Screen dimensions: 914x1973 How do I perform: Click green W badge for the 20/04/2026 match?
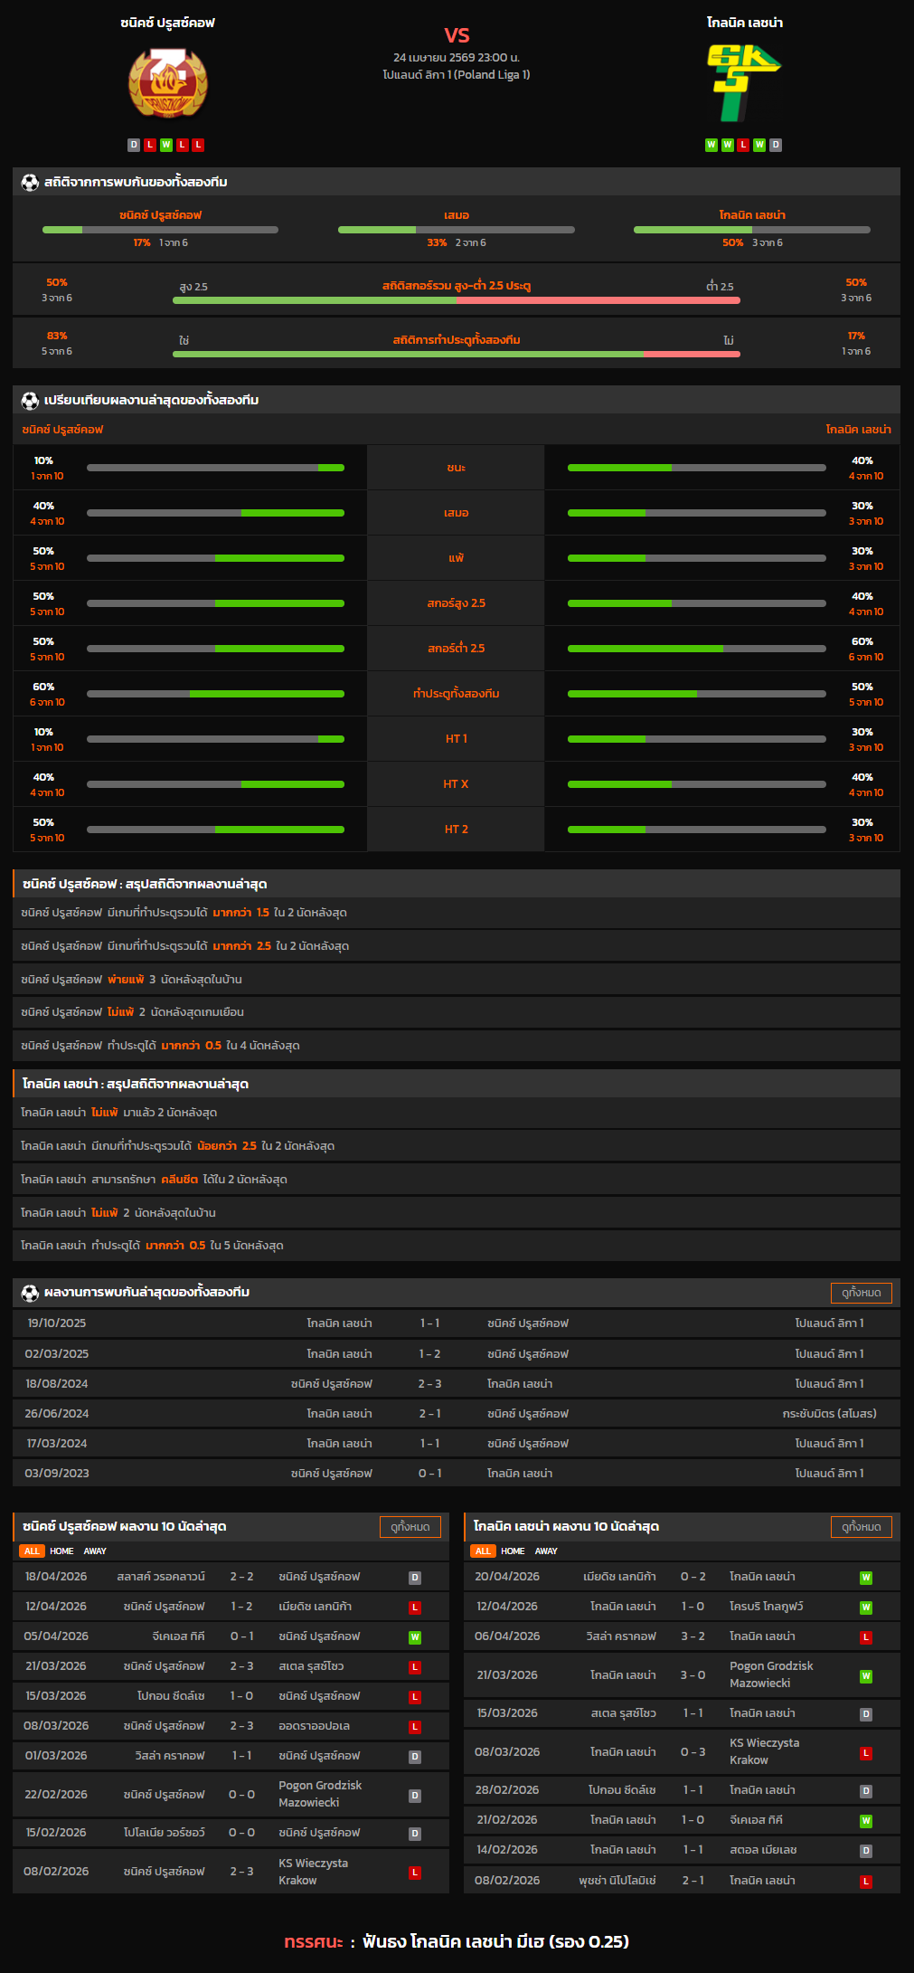(865, 1577)
